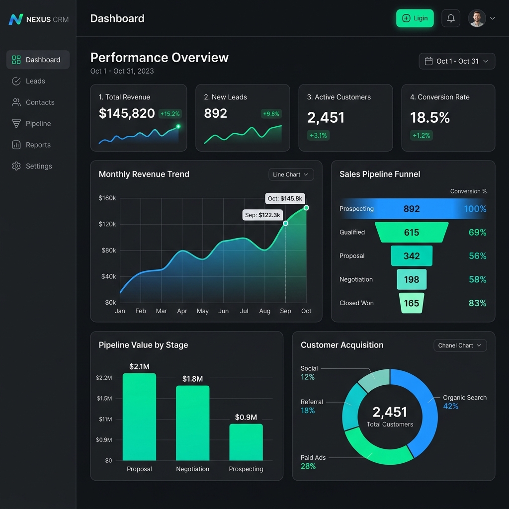Click the Oct: $145.8k tooltip

285,198
